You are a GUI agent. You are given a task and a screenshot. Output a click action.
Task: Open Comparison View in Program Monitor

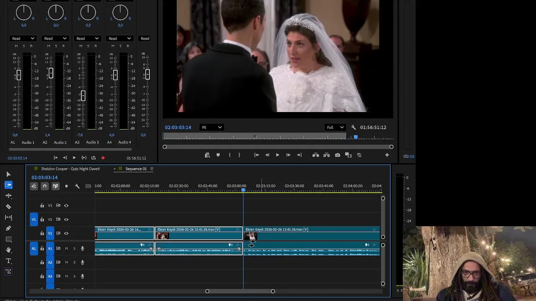[x=348, y=155]
